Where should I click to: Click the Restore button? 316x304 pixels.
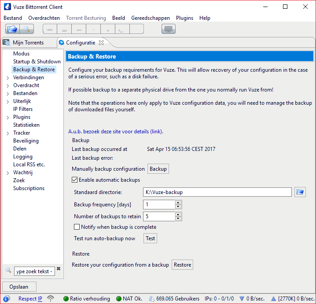(182, 265)
